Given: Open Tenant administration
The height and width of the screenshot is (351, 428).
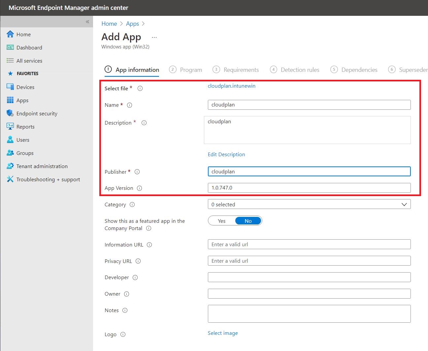Looking at the screenshot, I should (42, 166).
